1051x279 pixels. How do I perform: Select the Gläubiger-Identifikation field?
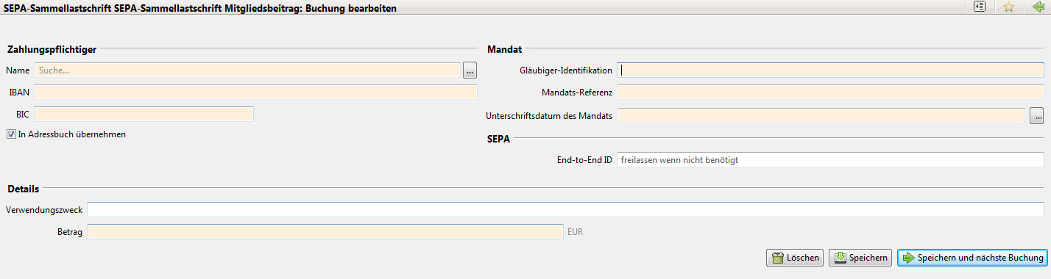pos(830,70)
